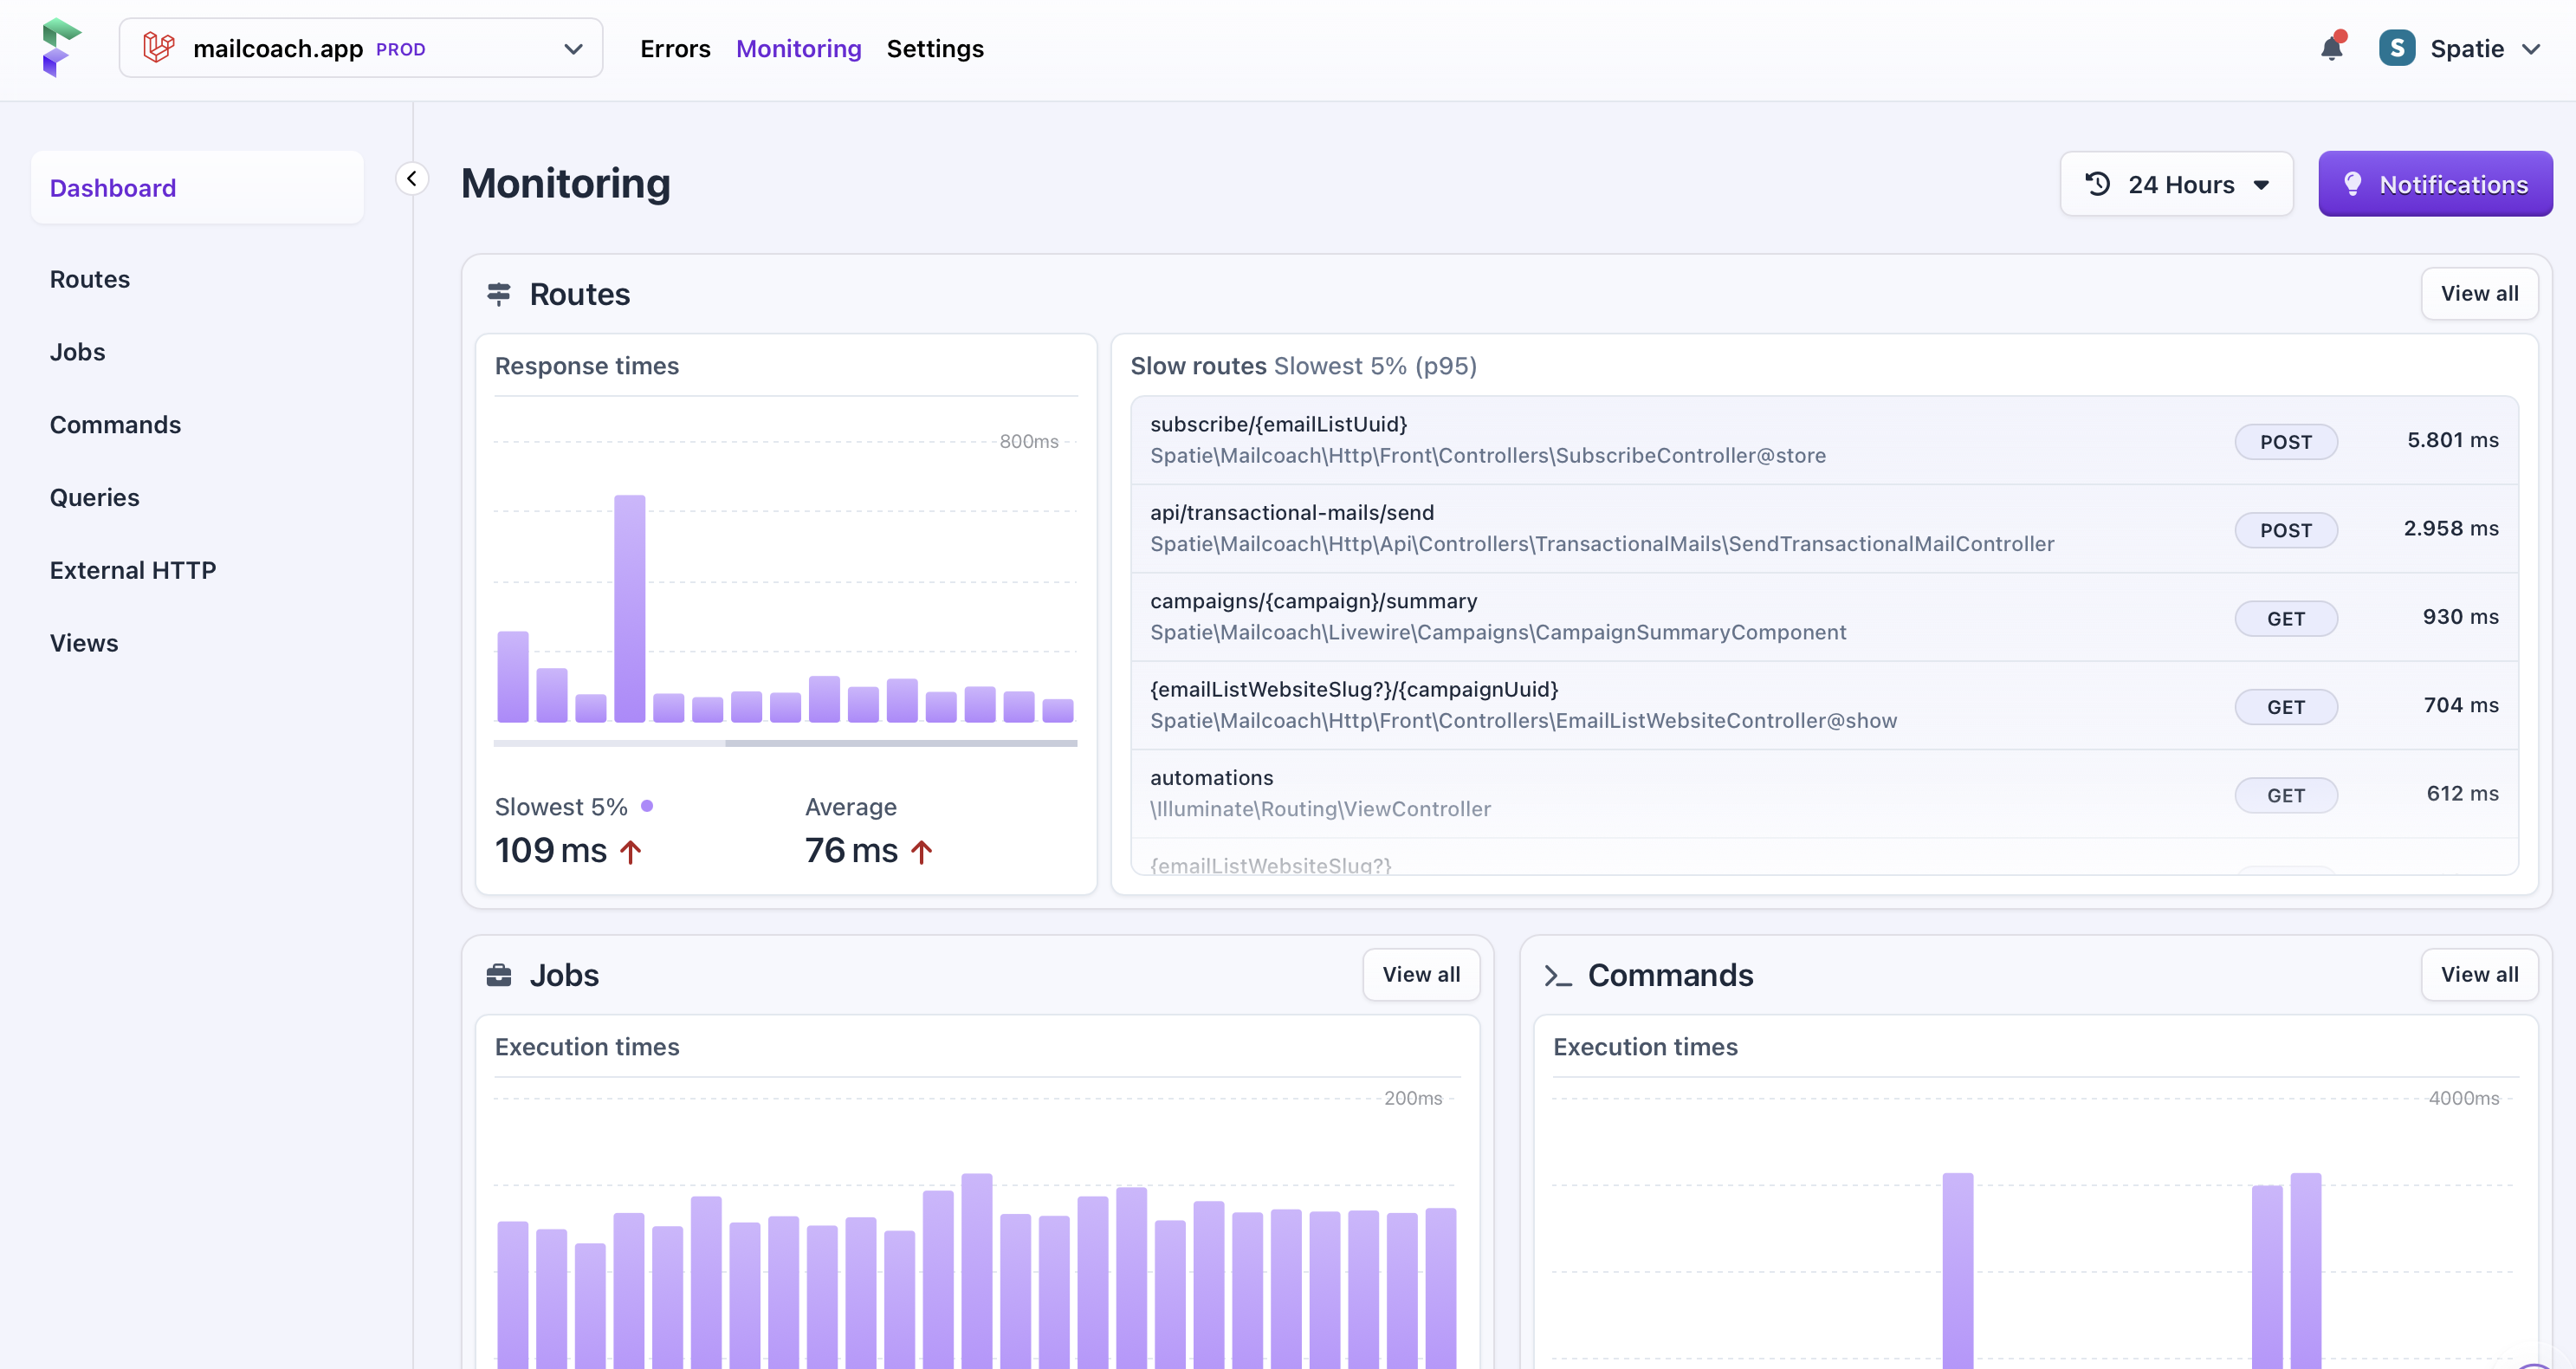Click the first tall Commands chart bar

point(1957,1270)
